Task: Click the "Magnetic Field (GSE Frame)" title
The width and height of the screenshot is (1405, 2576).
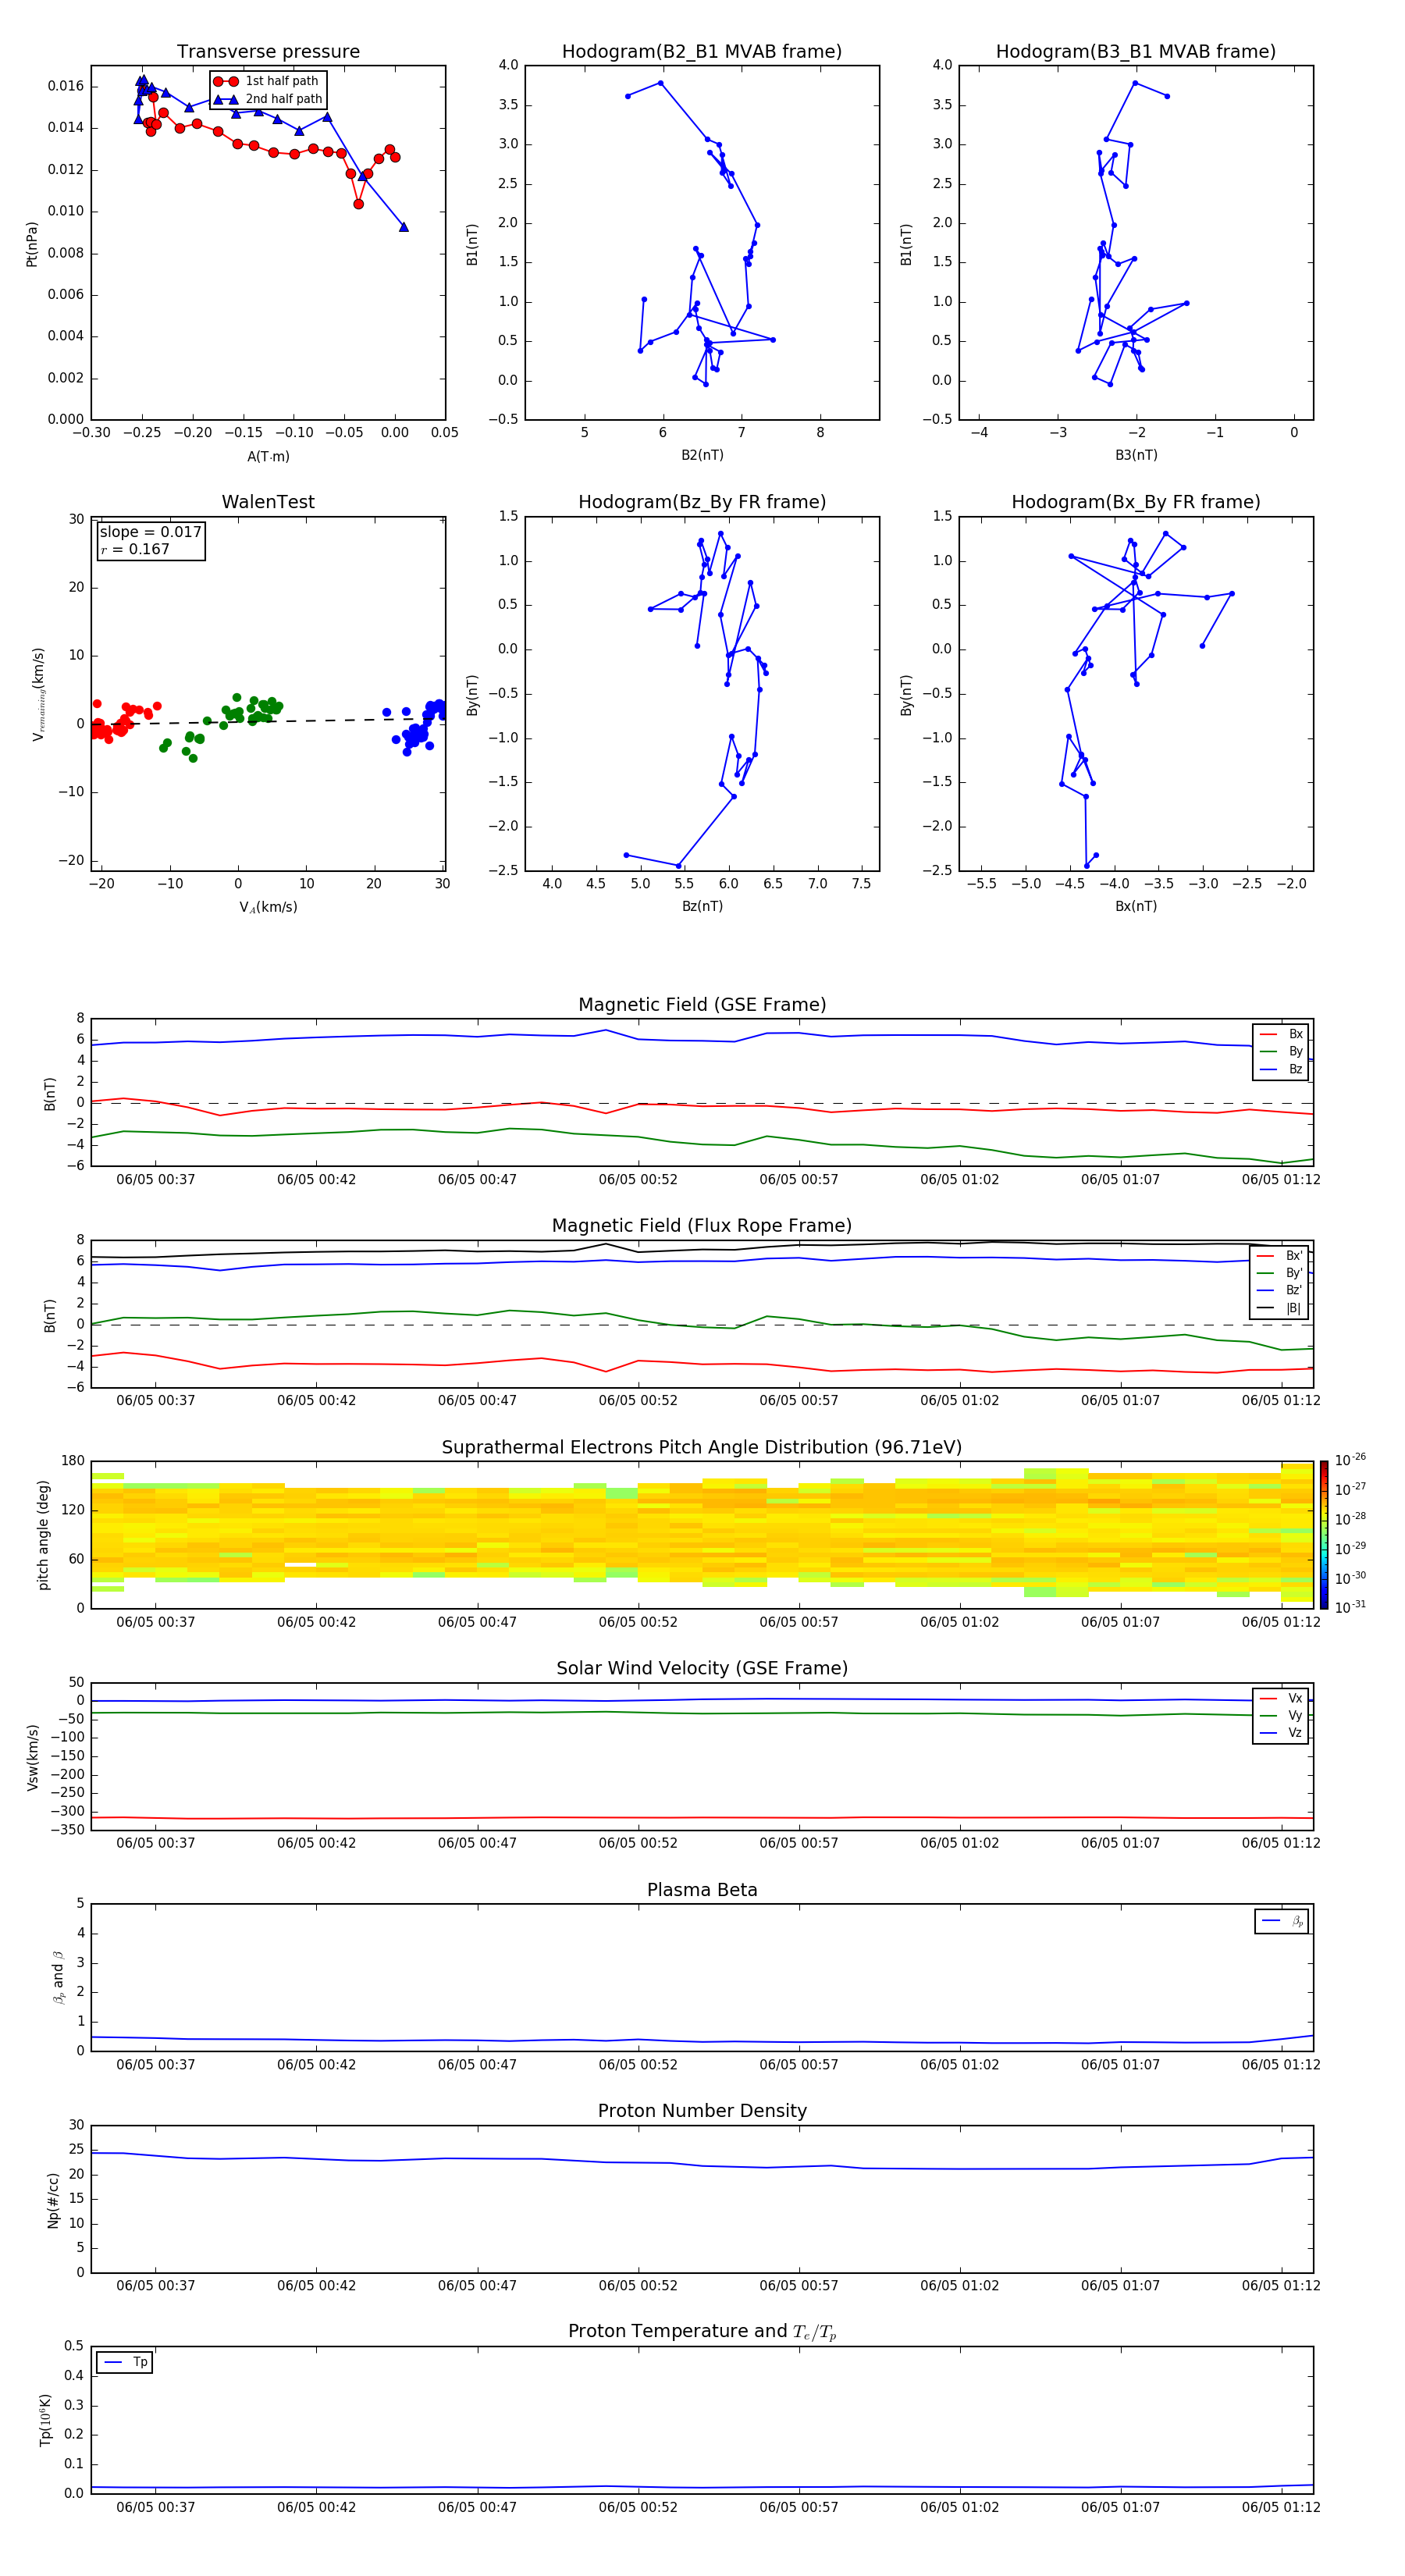Action: 702,1005
